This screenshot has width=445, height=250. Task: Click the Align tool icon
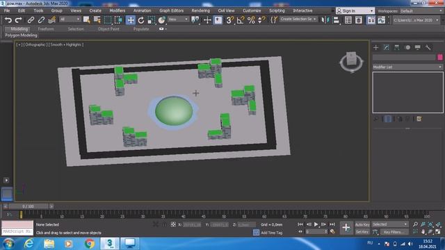[336, 20]
